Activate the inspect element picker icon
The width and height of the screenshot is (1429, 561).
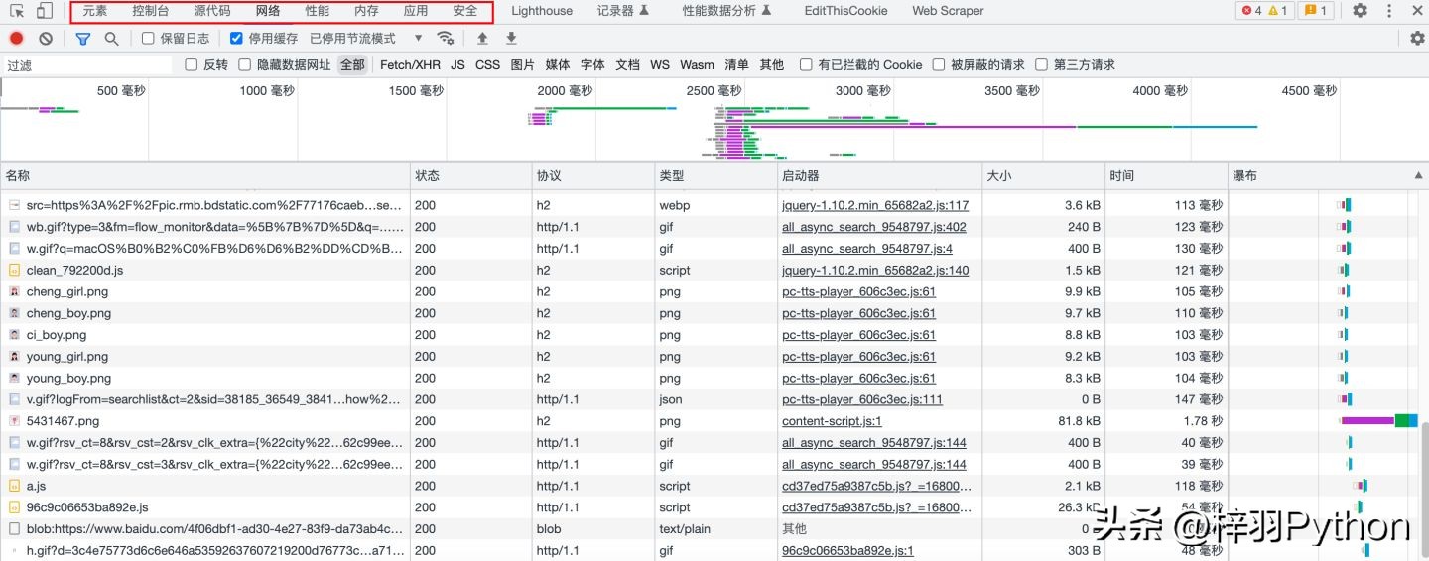[17, 11]
